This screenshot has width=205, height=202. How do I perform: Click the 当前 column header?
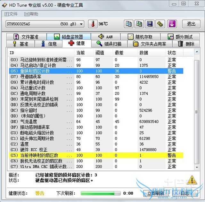click(x=84, y=53)
